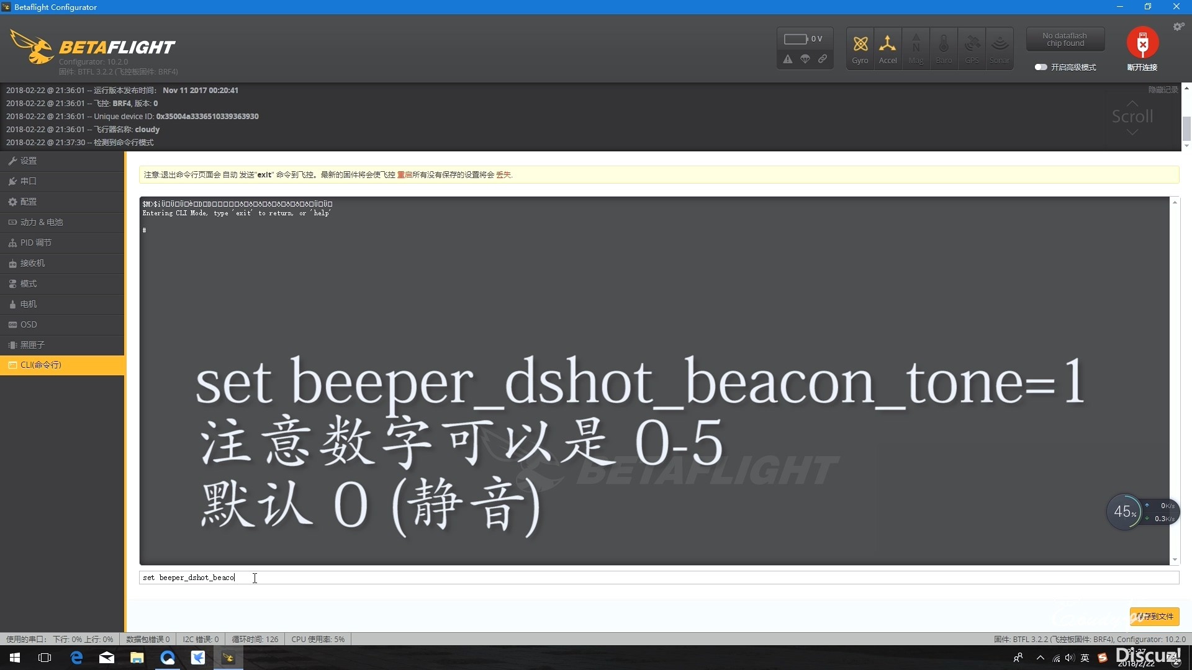Launch Microsoft Edge from taskbar
Image resolution: width=1192 pixels, height=670 pixels.
point(76,658)
